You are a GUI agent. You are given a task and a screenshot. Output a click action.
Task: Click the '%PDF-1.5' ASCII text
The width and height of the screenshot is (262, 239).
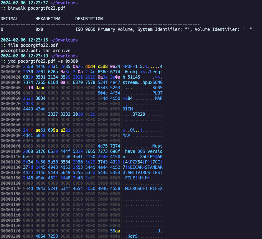click(133, 66)
